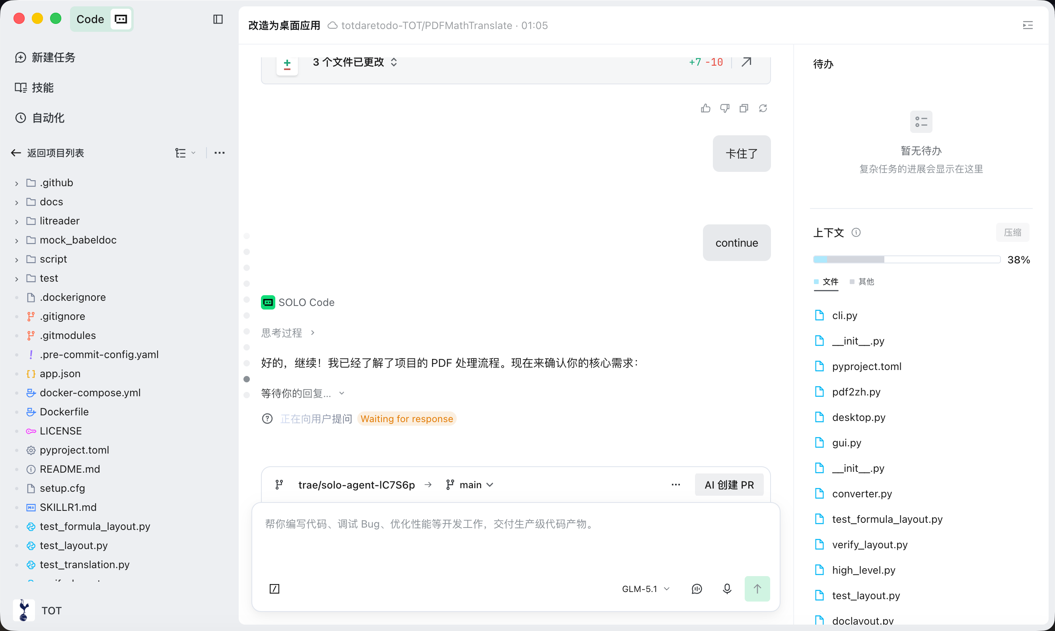This screenshot has width=1055, height=631.
Task: Open 自动化 in sidebar
Action: coord(39,118)
